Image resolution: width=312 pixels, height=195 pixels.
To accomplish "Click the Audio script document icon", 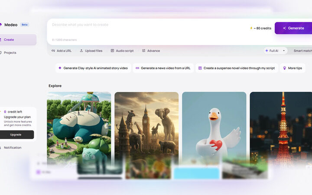I will (112, 51).
